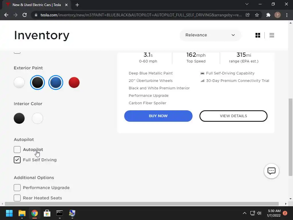The width and height of the screenshot is (293, 220).
Task: Open File Explorer from taskbar
Action: click(22, 213)
